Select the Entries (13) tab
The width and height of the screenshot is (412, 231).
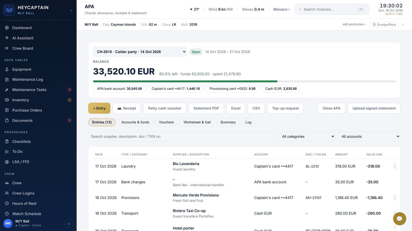click(x=102, y=122)
